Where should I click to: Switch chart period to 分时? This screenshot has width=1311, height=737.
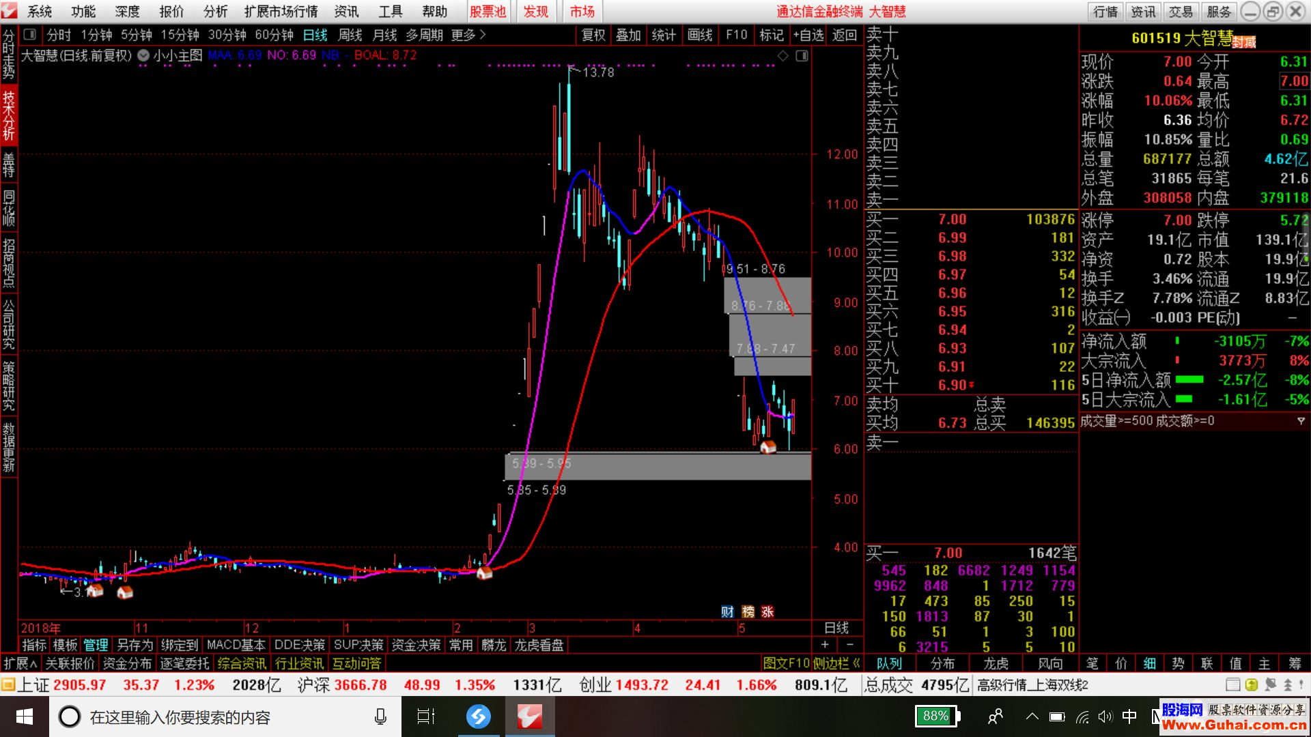[59, 35]
